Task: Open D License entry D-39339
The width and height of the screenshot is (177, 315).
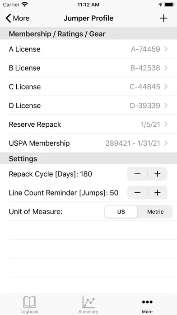Action: (88, 105)
